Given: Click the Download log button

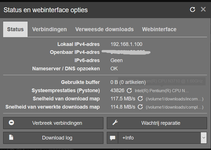Looking at the screenshot, I should click(x=57, y=138).
